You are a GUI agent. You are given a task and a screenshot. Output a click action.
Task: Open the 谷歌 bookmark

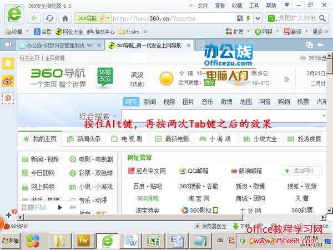pyautogui.click(x=43, y=32)
